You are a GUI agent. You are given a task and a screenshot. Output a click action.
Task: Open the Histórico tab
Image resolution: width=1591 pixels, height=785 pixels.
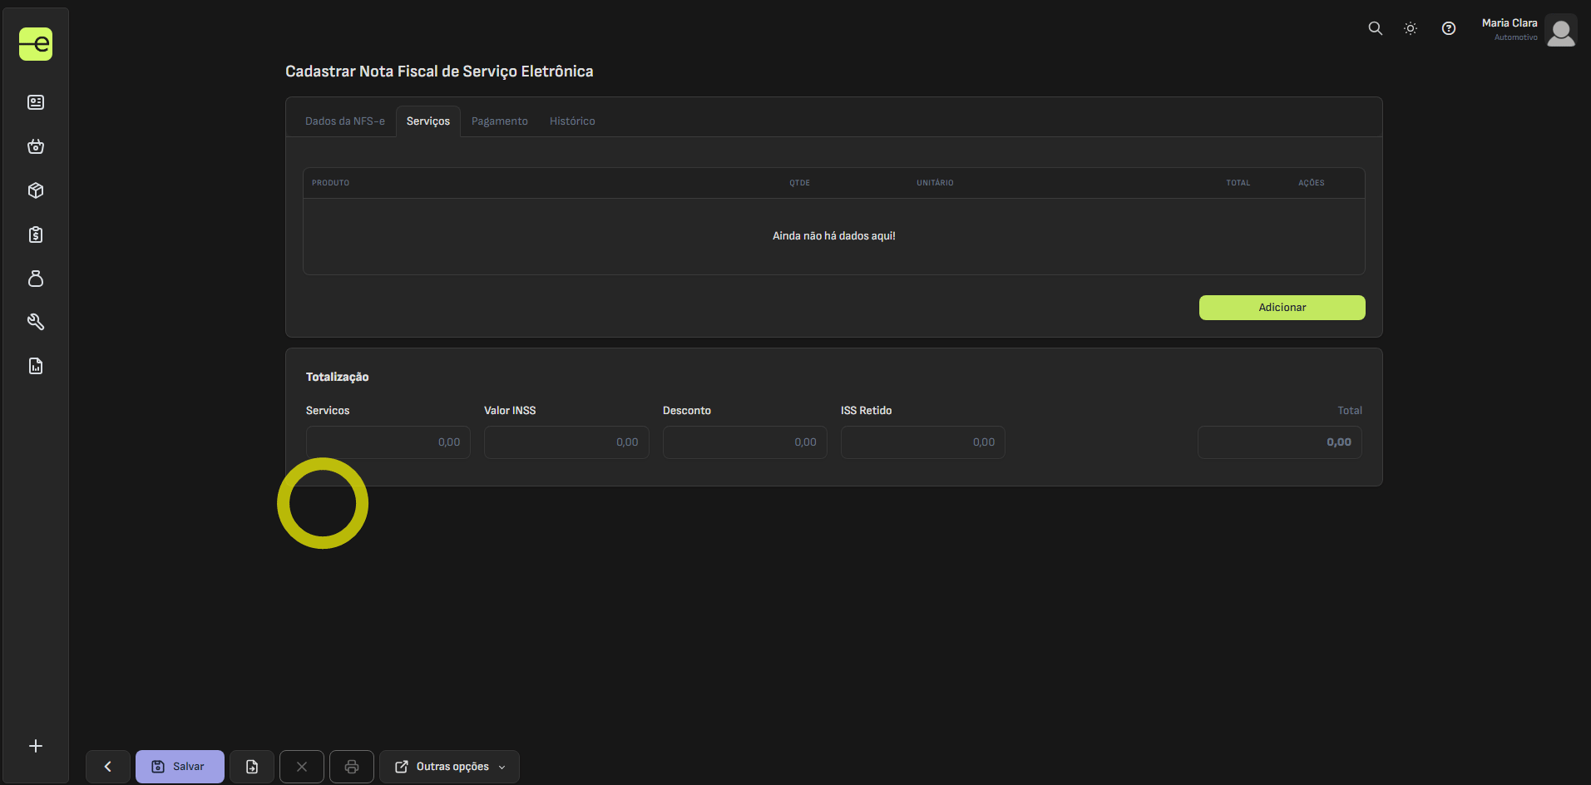[572, 121]
